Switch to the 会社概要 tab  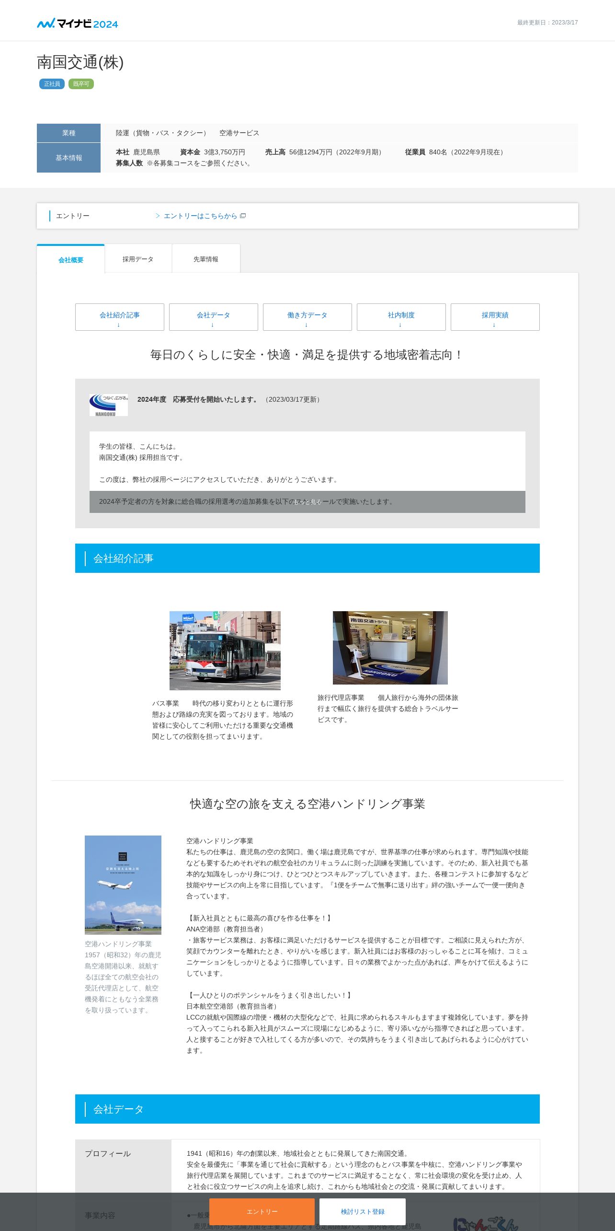71,259
